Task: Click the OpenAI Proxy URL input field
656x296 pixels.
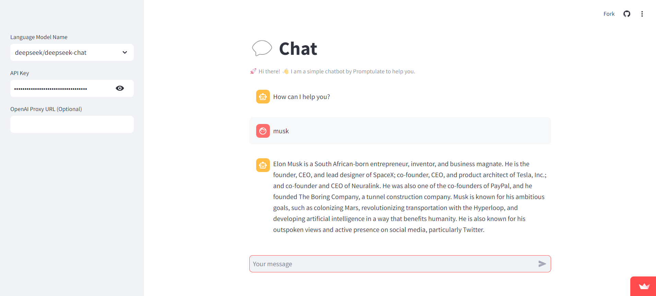Action: click(72, 124)
